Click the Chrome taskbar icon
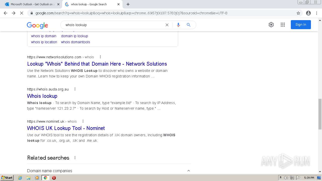322x181 pixels. point(45,178)
